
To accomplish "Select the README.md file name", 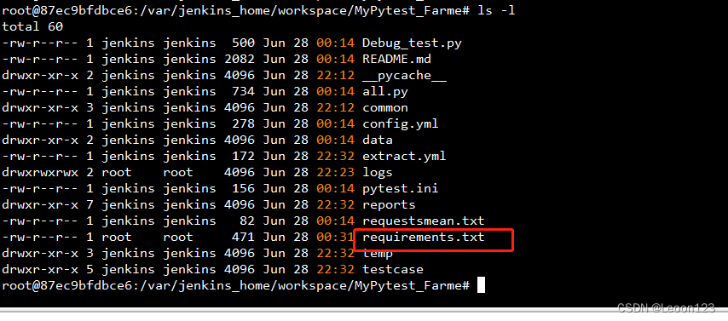I will tap(396, 60).
